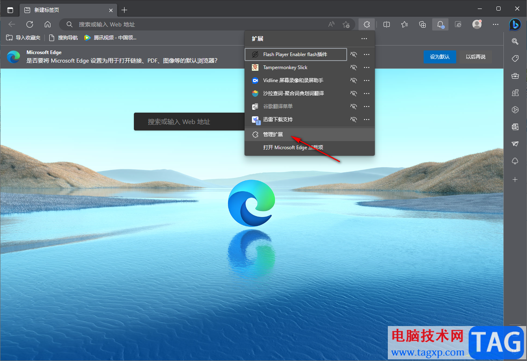527x361 pixels.
Task: Open 导入收藏夹 bookmark item
Action: click(x=23, y=38)
